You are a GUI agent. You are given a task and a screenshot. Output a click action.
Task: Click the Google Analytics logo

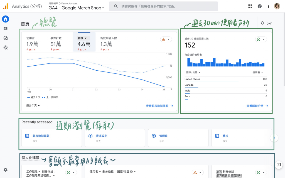6,6
